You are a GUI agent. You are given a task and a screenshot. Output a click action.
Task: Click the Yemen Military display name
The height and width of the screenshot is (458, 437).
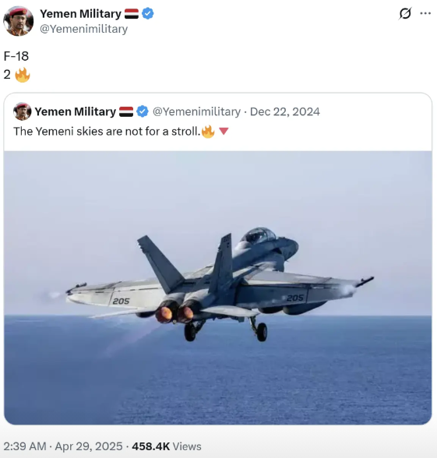point(80,14)
